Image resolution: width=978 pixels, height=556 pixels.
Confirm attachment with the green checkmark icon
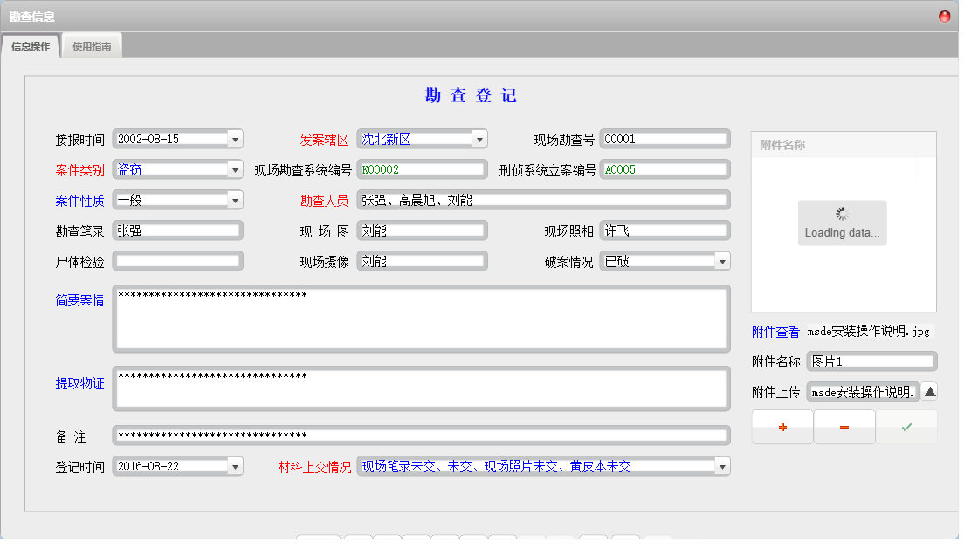coord(906,427)
